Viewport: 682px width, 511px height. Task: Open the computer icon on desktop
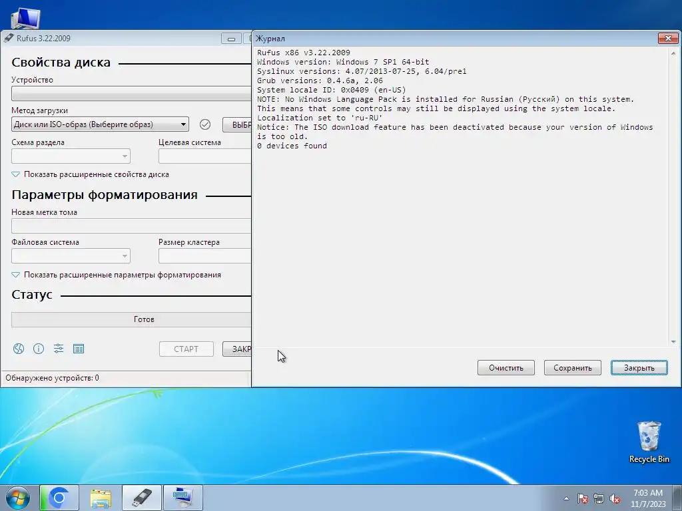coord(25,18)
